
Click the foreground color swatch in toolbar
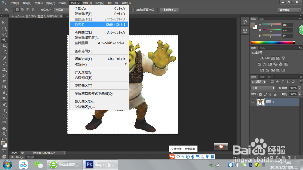click(3, 143)
